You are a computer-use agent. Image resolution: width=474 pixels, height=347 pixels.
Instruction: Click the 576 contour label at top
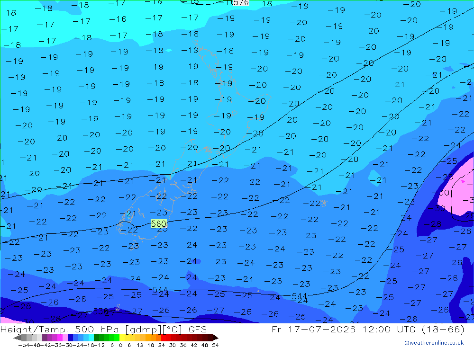pyautogui.click(x=241, y=3)
